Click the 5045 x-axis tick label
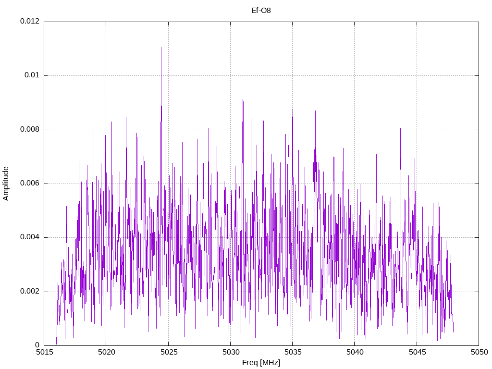This screenshot has width=492, height=369. click(417, 352)
